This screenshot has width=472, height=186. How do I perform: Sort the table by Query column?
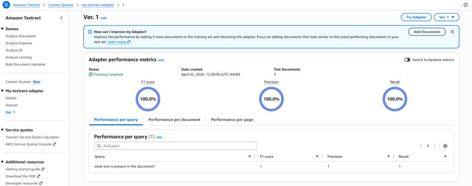coord(249,157)
